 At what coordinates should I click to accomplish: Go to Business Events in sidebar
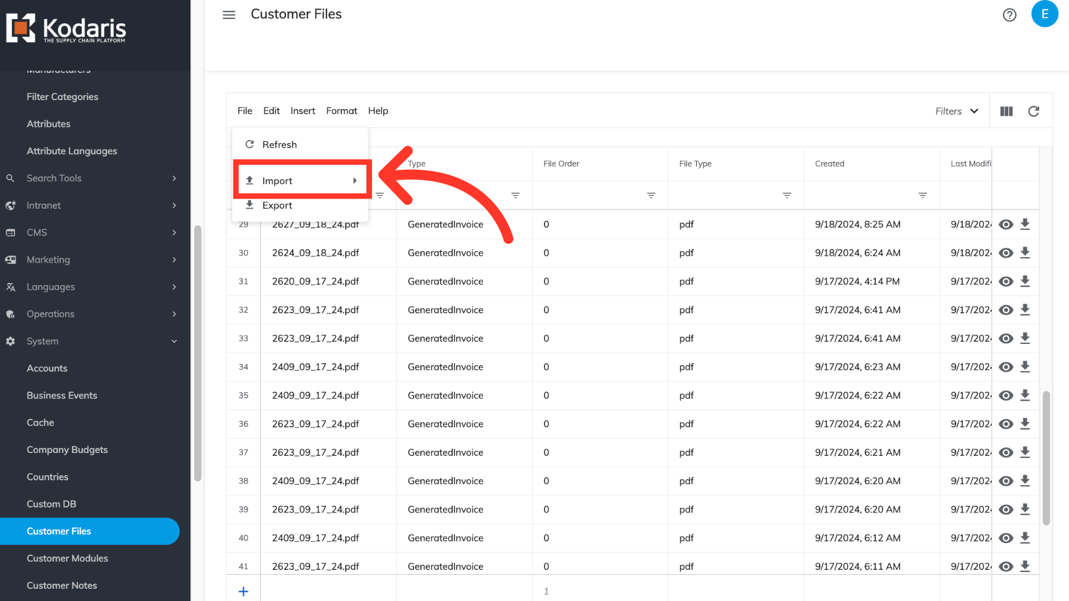(62, 396)
